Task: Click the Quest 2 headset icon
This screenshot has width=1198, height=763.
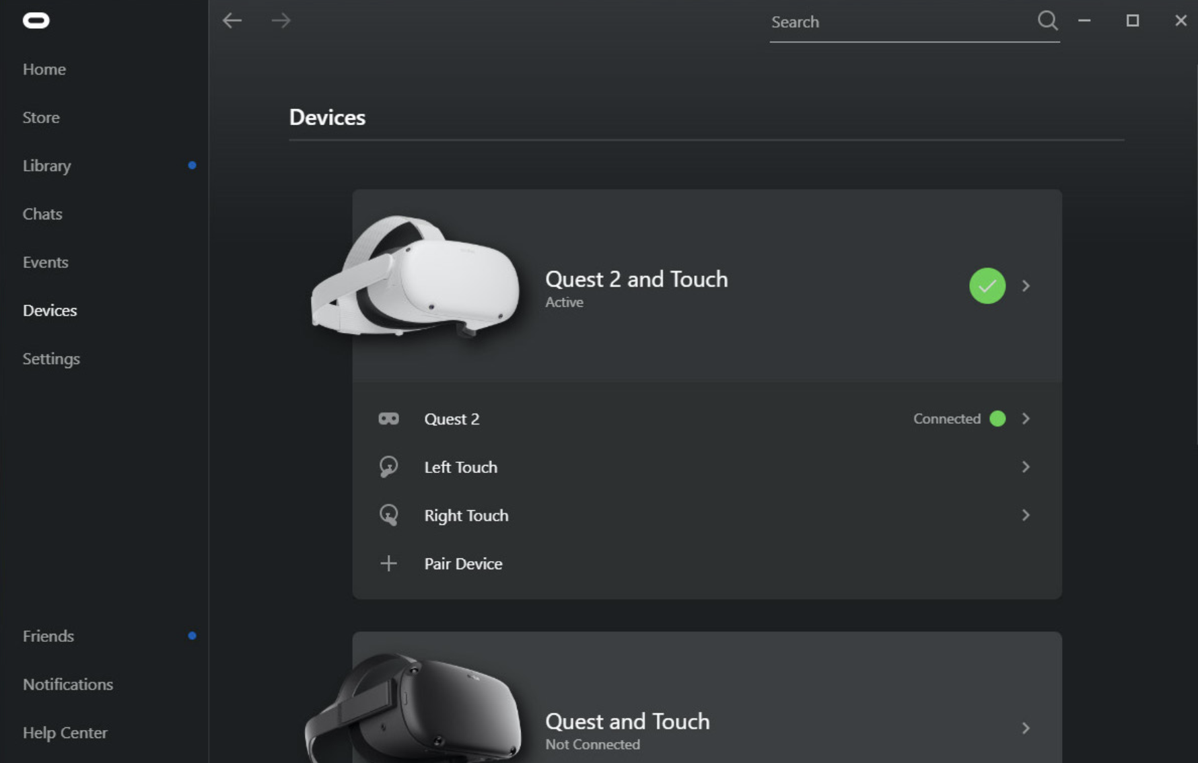Action: [388, 419]
